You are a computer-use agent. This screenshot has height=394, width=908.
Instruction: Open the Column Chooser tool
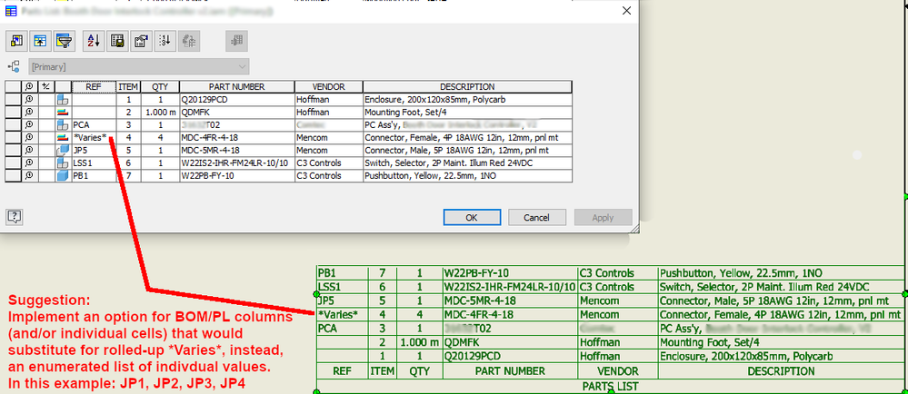[x=16, y=41]
